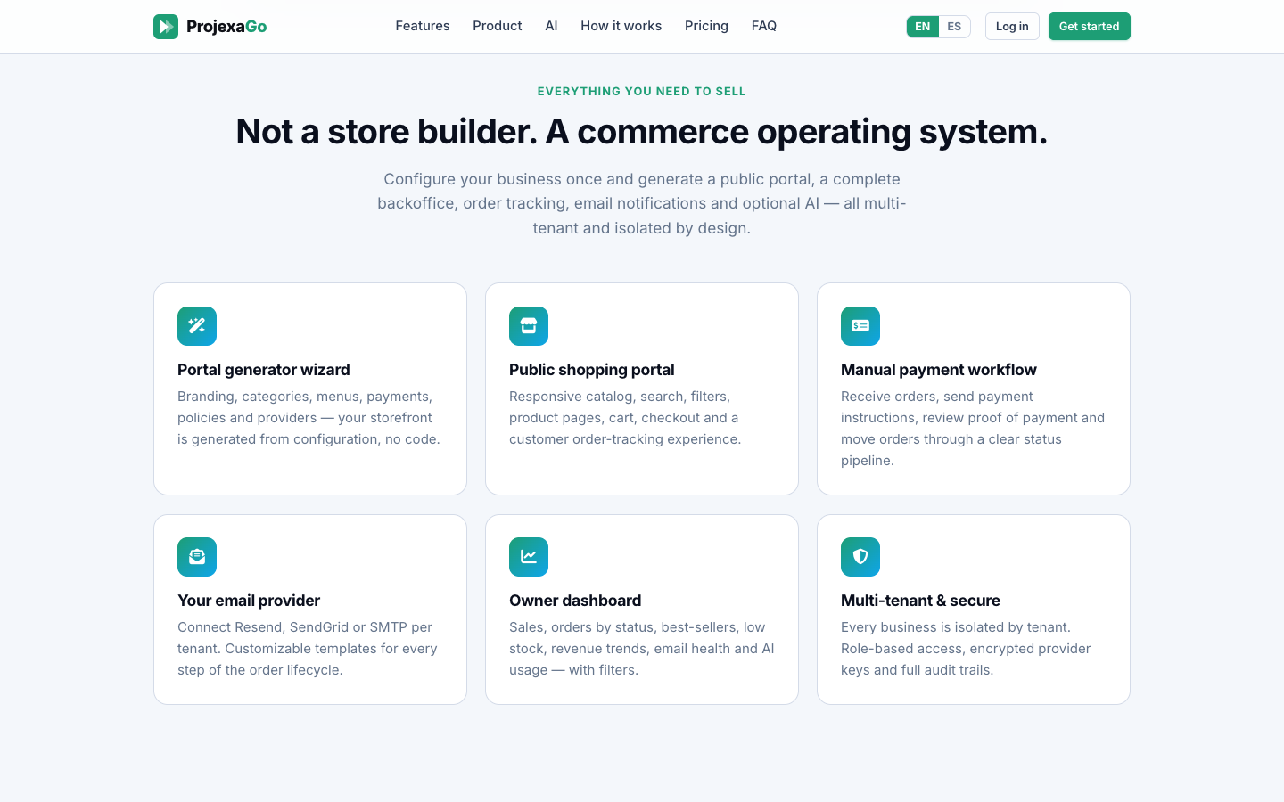Click the Log in button

pyautogui.click(x=1012, y=27)
